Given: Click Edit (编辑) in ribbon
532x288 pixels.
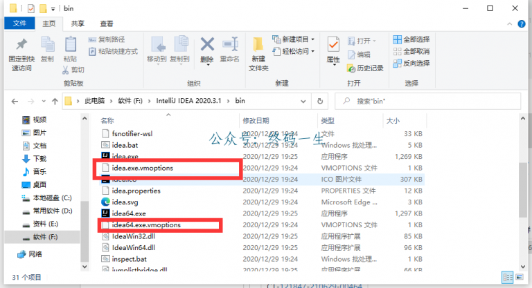Looking at the screenshot, I should tap(359, 54).
